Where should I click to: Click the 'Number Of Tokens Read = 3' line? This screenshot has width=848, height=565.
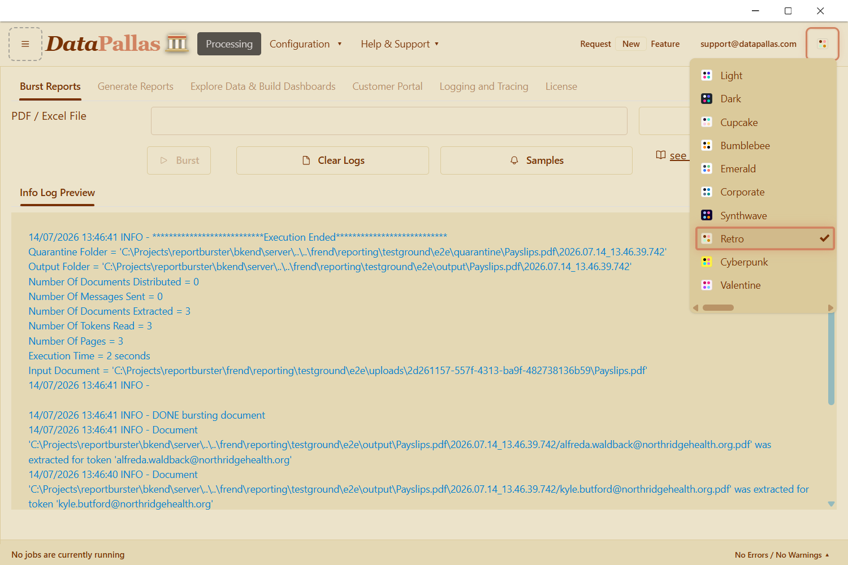click(90, 326)
